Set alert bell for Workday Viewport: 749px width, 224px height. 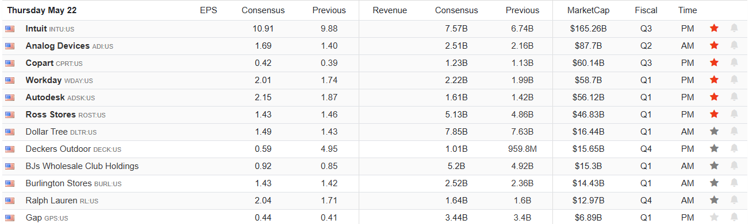tap(734, 80)
